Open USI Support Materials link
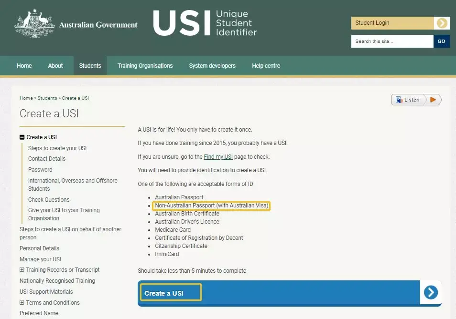The height and width of the screenshot is (319, 456). click(46, 292)
